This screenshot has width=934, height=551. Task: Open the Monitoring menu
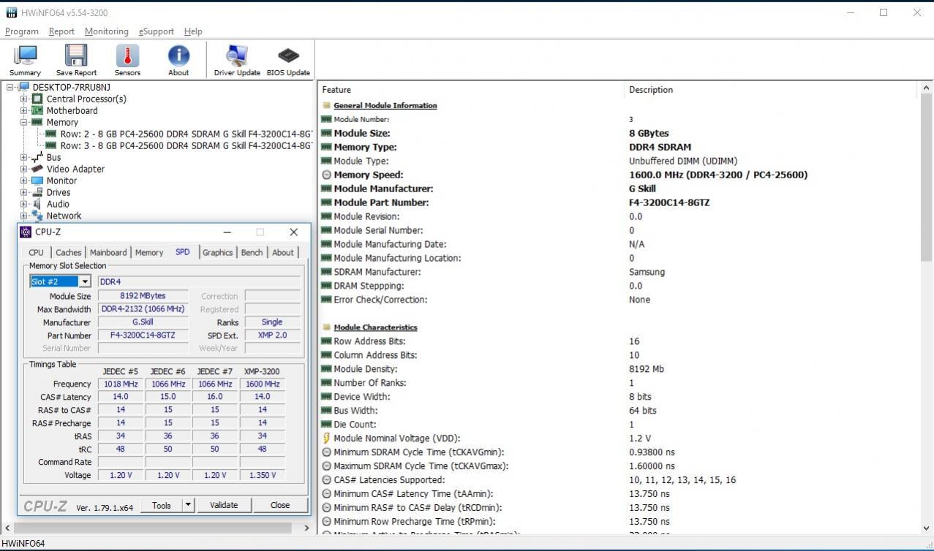click(x=106, y=31)
